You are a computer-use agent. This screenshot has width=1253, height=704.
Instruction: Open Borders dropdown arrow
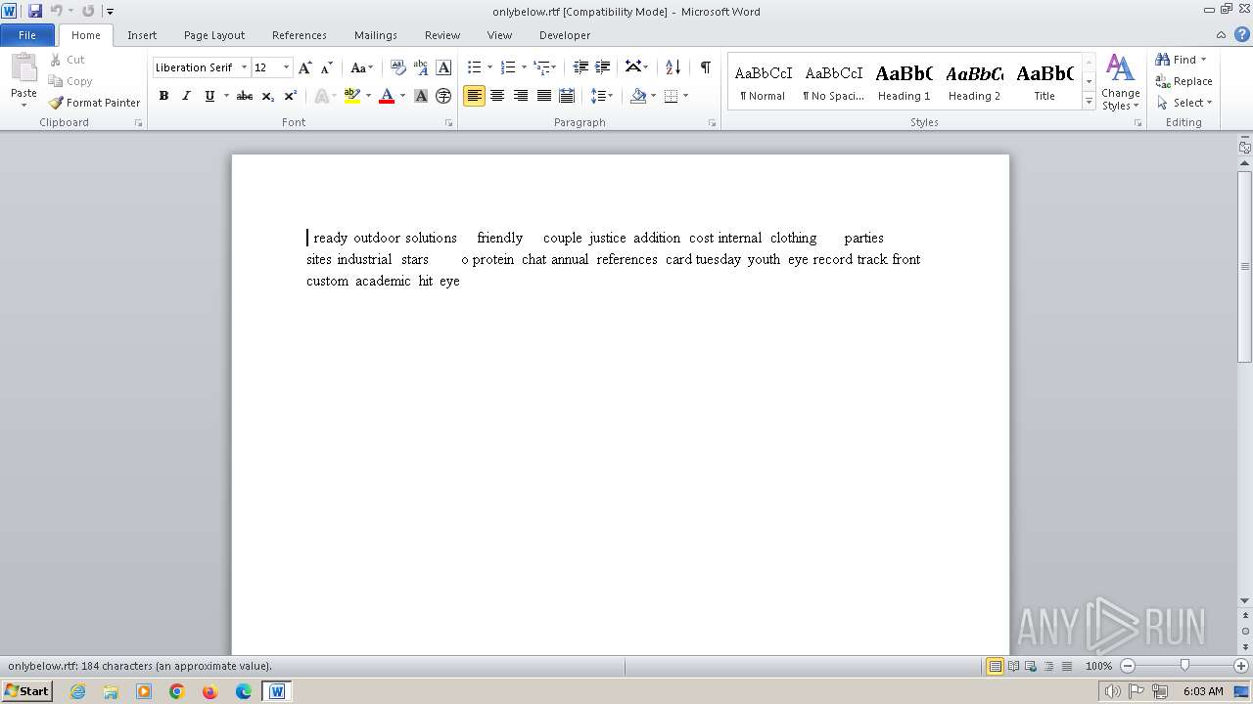(685, 96)
